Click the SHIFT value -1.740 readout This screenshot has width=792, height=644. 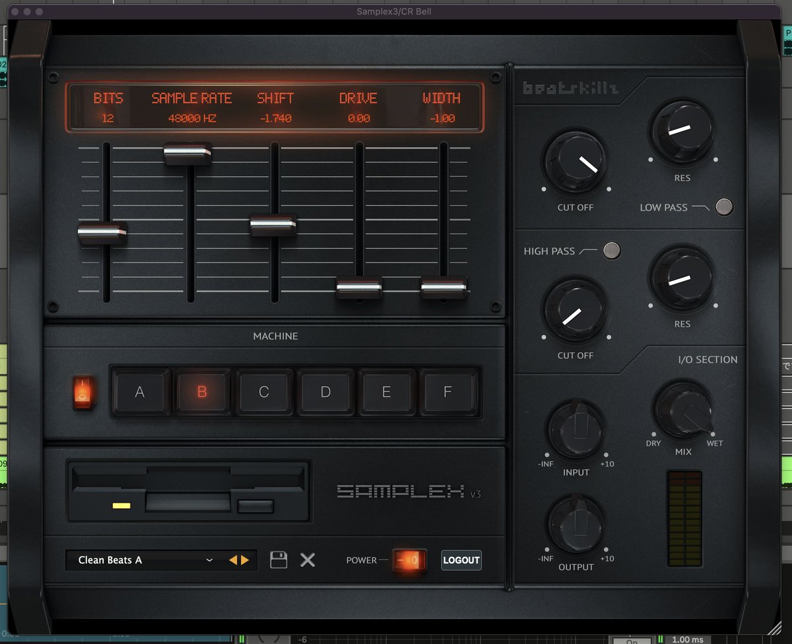pos(275,119)
